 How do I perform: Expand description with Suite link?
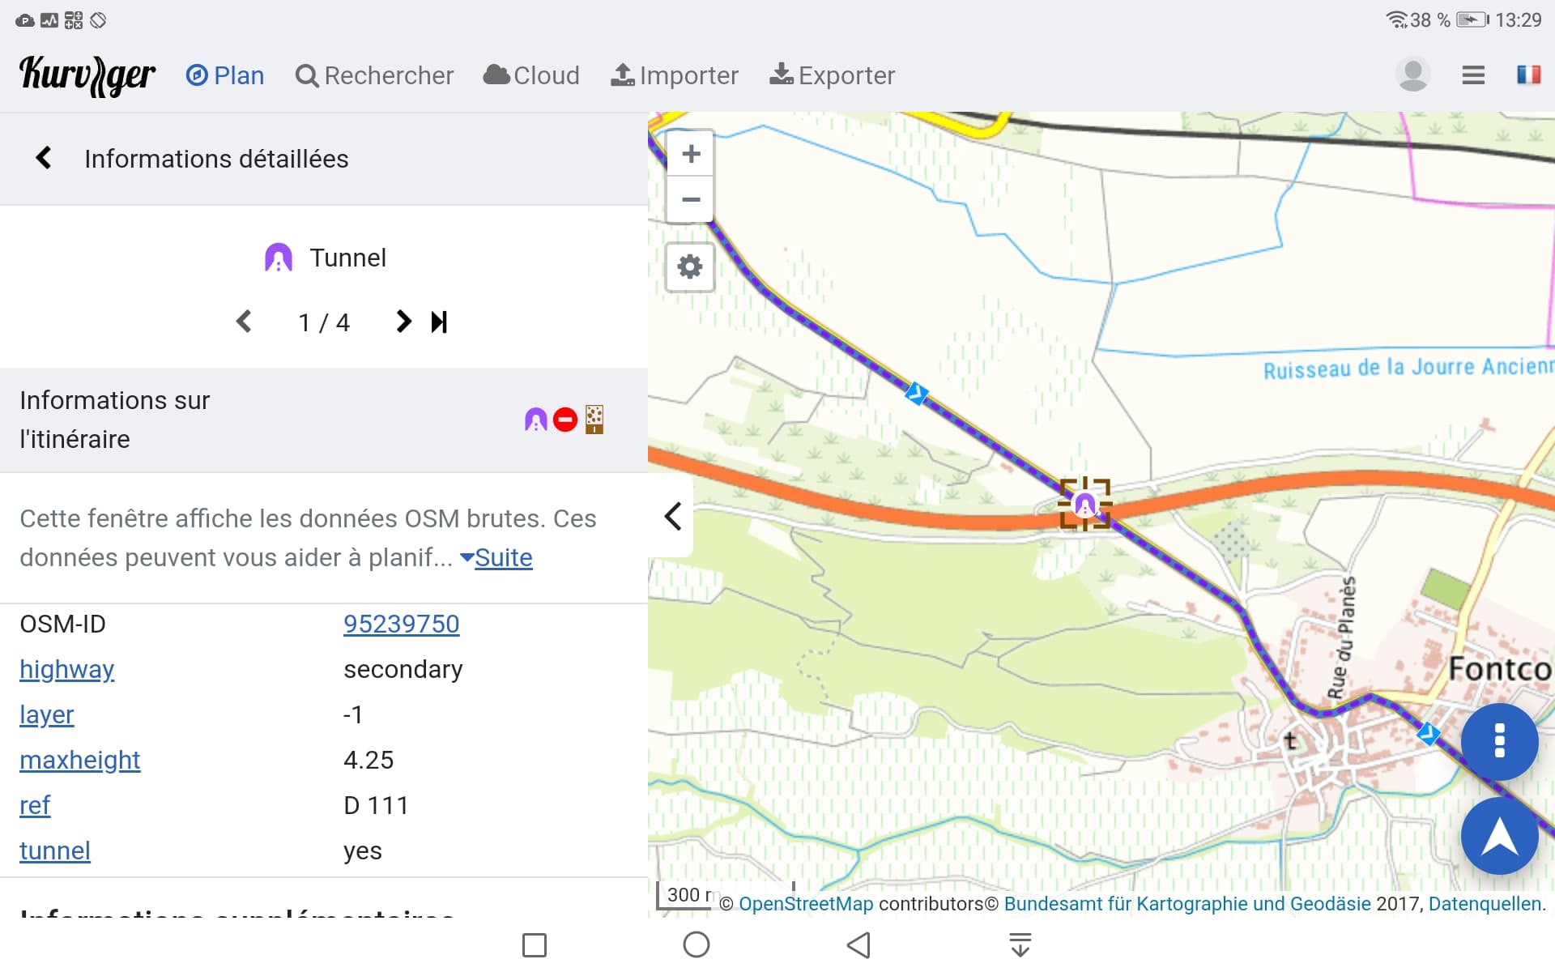pyautogui.click(x=496, y=557)
